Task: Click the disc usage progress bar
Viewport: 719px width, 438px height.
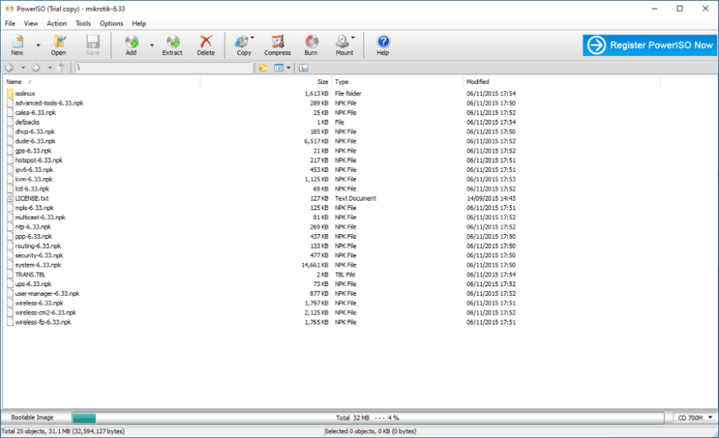Action: coord(368,418)
